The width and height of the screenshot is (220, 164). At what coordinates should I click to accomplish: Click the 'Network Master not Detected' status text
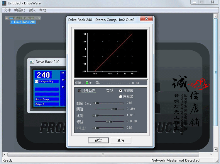tap(175, 160)
